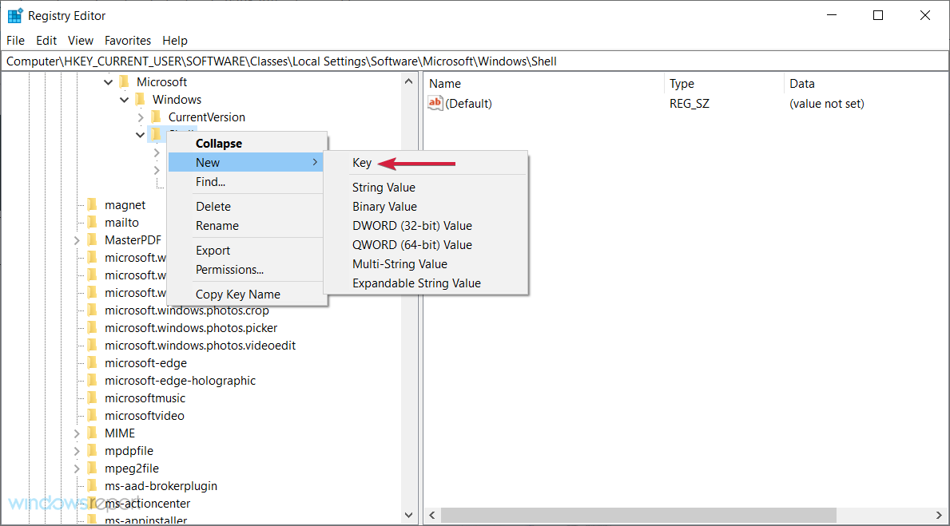Click the microsoft.windows.photos.picker folder icon
This screenshot has height=526, width=950.
[93, 327]
